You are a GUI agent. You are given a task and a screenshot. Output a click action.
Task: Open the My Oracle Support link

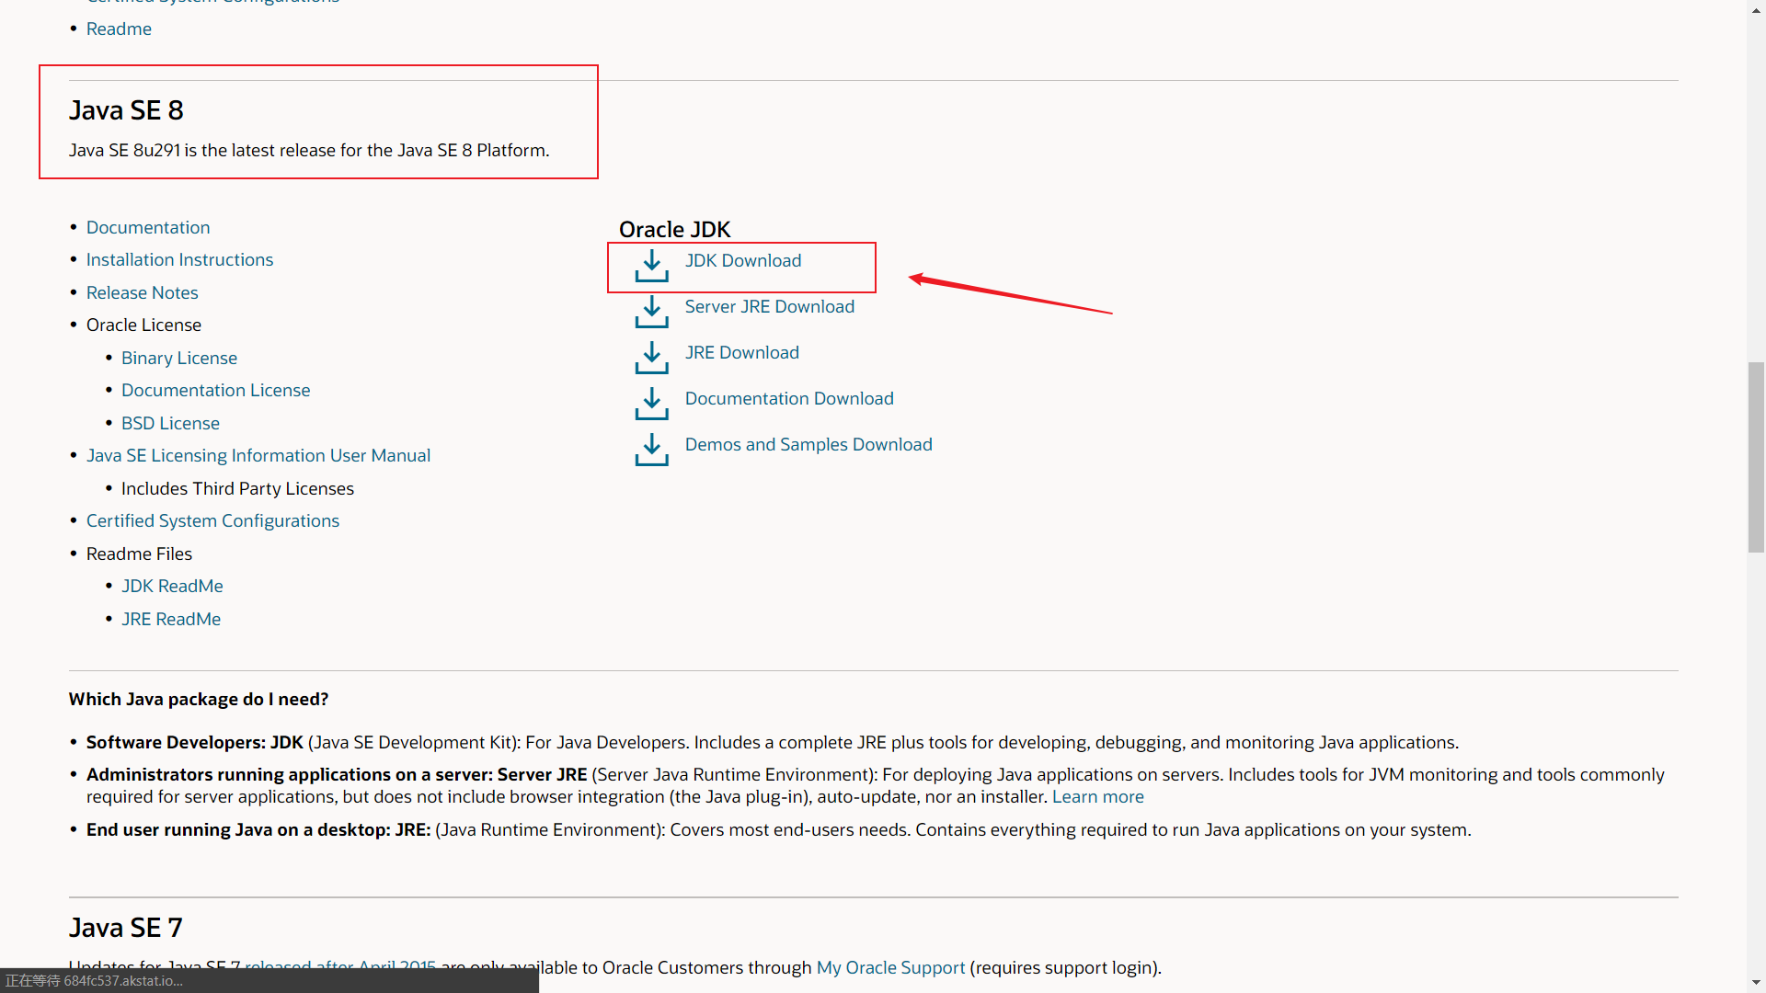(x=891, y=968)
